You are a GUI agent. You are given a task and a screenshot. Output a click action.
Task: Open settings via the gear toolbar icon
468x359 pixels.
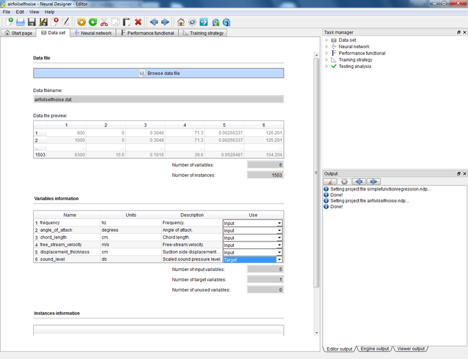click(192, 22)
